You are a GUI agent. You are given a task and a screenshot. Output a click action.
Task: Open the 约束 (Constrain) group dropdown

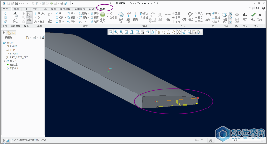pos(184,26)
